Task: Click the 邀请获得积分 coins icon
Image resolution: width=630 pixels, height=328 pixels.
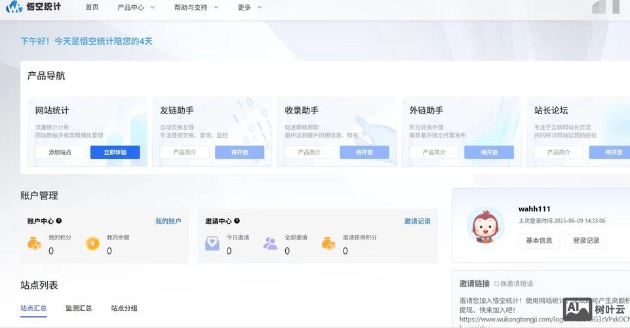Action: (328, 243)
